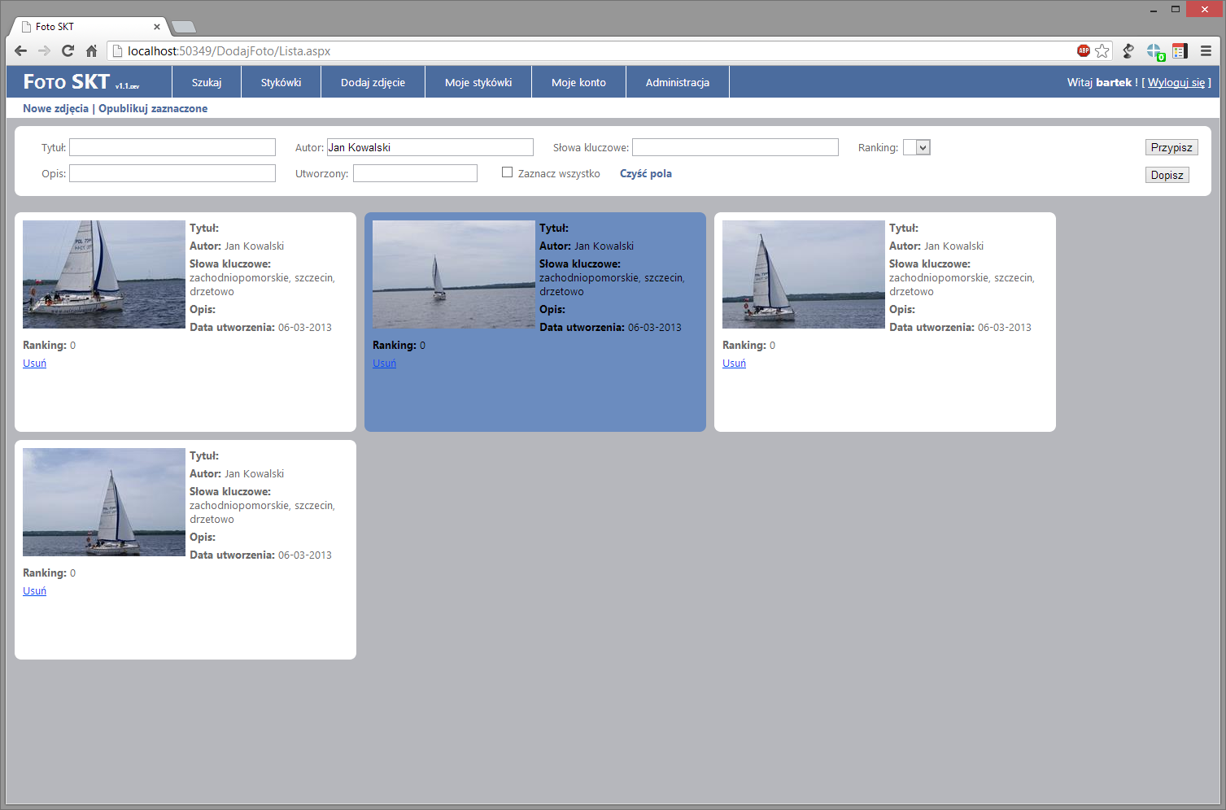Open the Dodaj zdjęcie menu
The height and width of the screenshot is (810, 1226).
point(373,82)
